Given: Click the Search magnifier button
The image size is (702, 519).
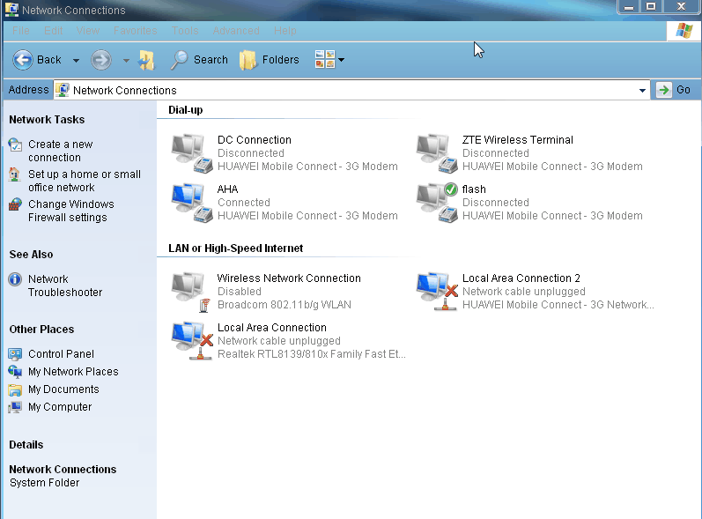Looking at the screenshot, I should tap(199, 60).
